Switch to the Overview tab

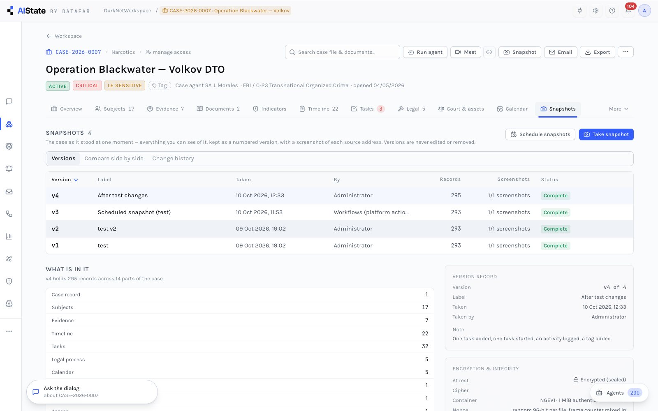point(67,109)
